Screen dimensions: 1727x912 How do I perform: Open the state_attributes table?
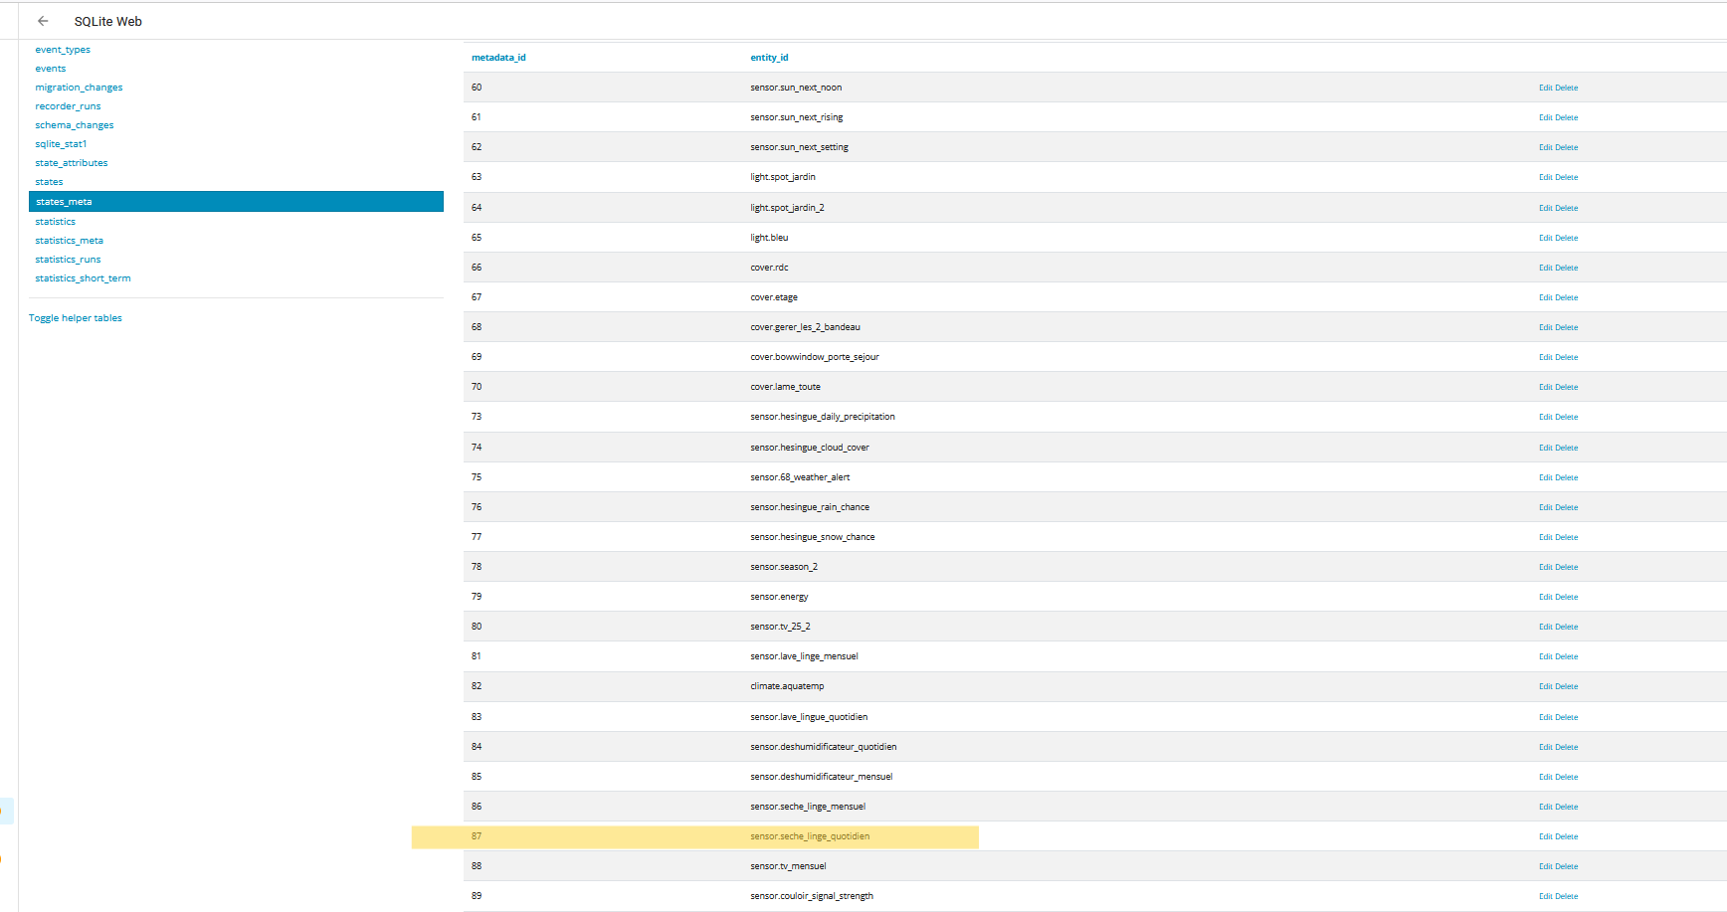(x=72, y=163)
